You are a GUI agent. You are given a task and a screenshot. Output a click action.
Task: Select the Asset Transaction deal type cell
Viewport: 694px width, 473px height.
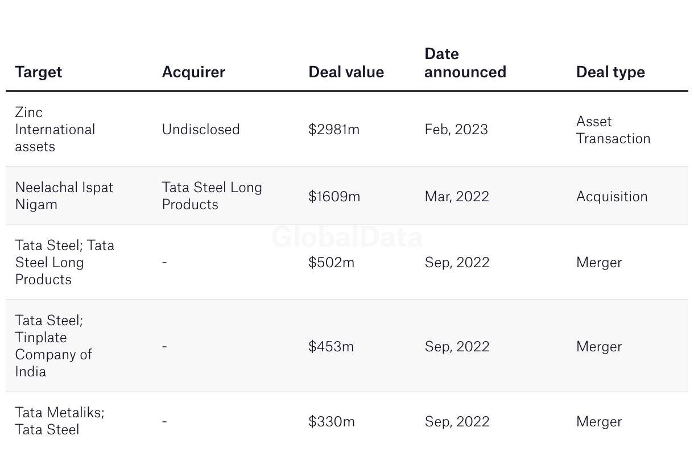click(x=613, y=130)
